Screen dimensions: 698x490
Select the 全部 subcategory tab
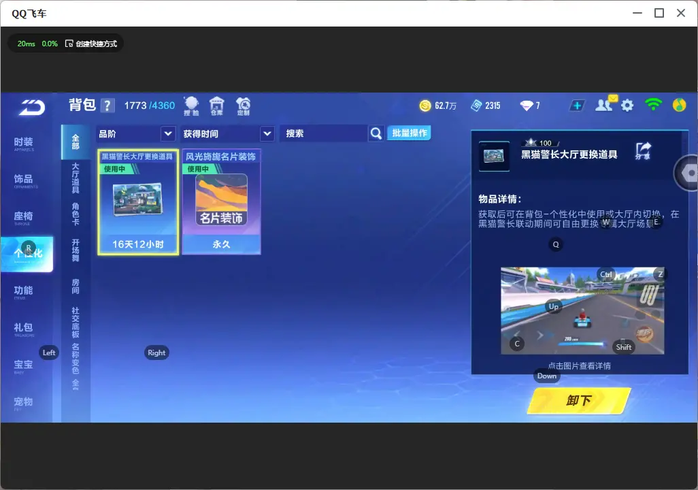[76, 142]
